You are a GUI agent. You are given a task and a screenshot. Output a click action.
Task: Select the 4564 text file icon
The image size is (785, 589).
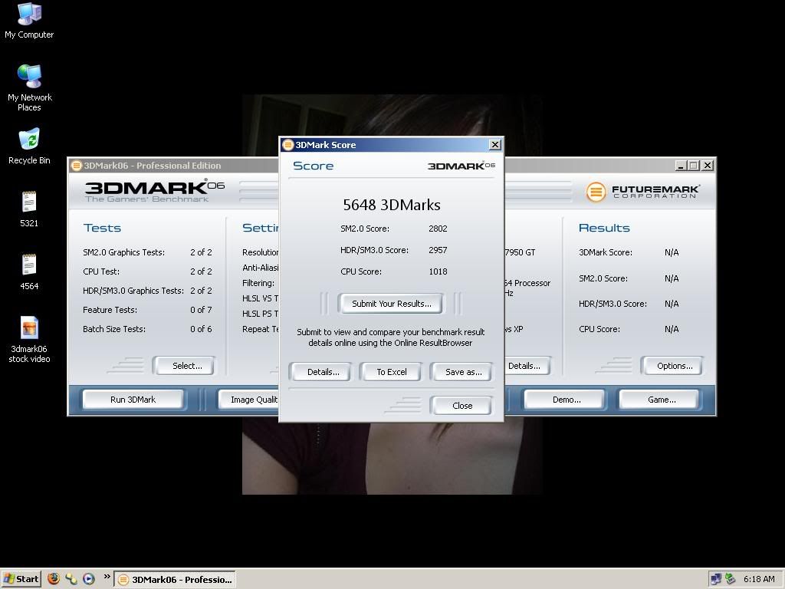coord(29,272)
